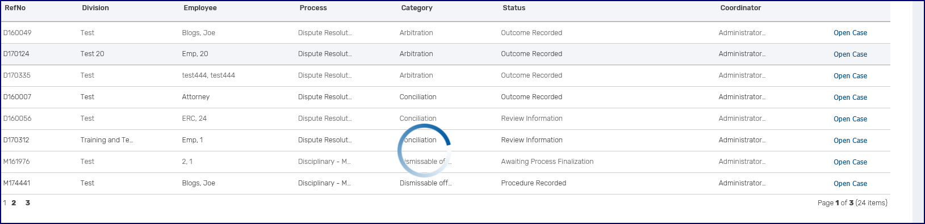925x224 pixels.
Task: Open Case for D160007
Action: [x=850, y=98]
